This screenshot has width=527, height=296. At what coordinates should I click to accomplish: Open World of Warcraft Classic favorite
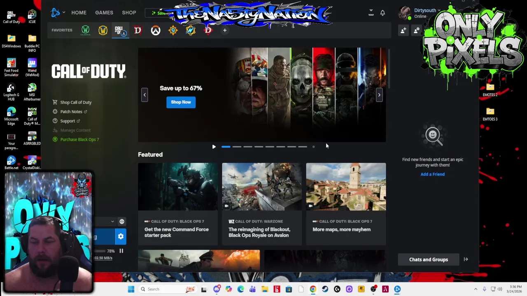(x=85, y=30)
